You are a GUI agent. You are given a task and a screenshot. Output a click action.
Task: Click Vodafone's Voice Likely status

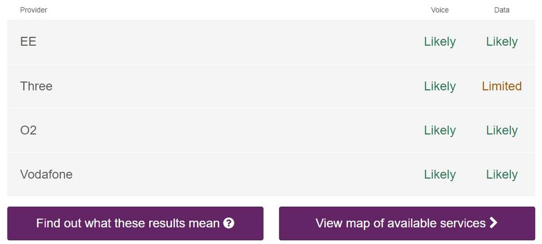coord(440,175)
